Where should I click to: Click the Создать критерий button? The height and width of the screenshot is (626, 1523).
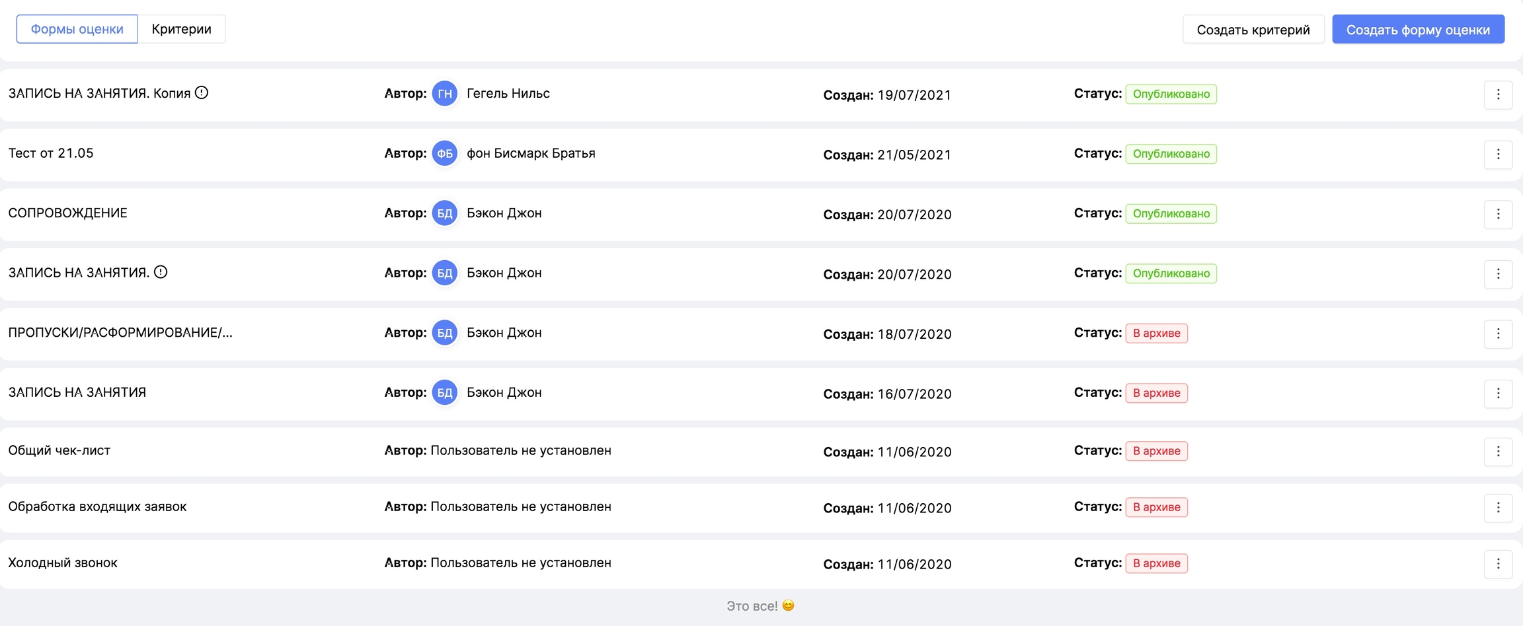pyautogui.click(x=1253, y=30)
